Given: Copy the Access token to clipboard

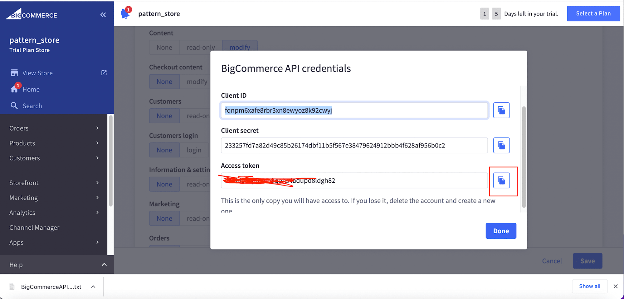Looking at the screenshot, I should [x=501, y=180].
